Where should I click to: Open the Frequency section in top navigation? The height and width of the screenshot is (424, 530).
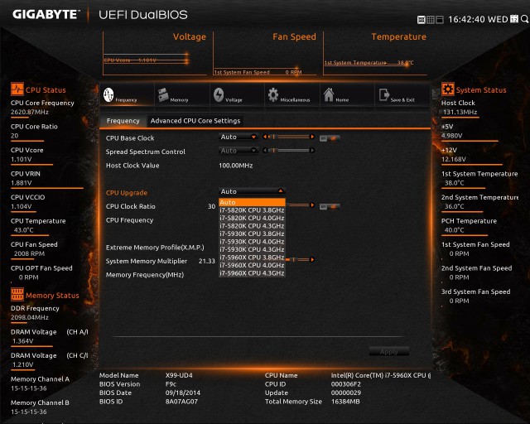pyautogui.click(x=127, y=95)
